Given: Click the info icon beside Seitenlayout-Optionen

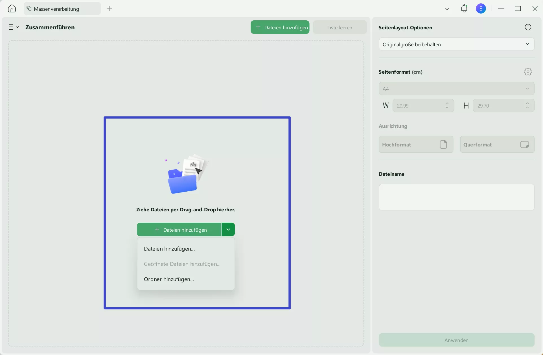Looking at the screenshot, I should (528, 27).
